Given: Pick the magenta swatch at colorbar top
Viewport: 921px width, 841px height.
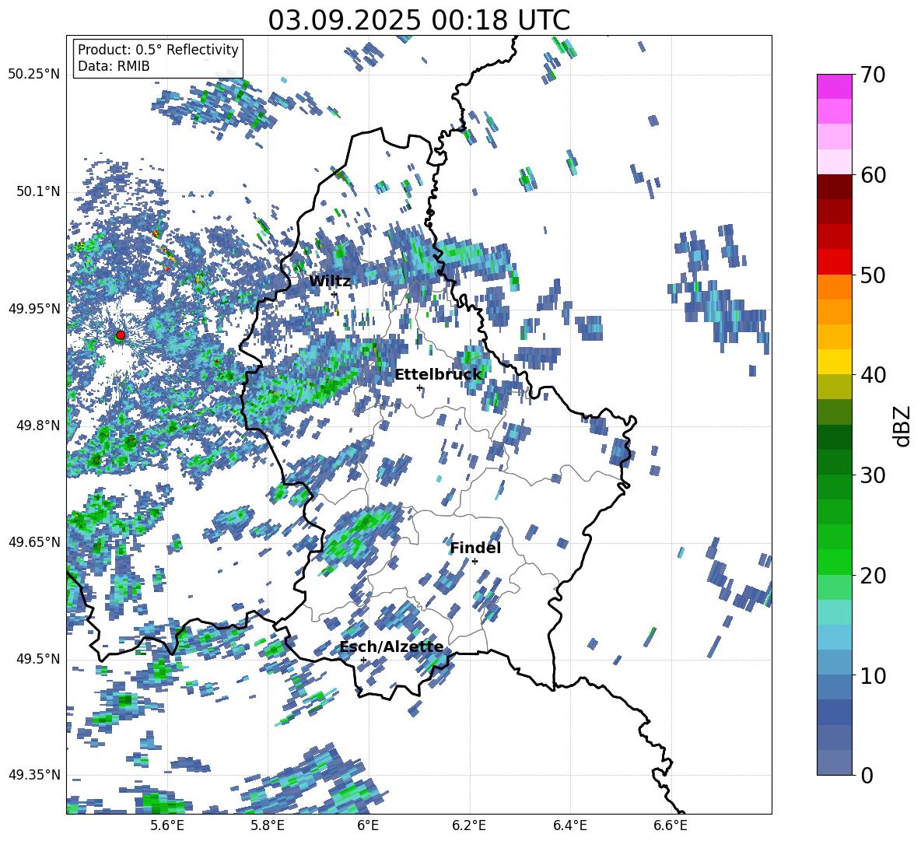Looking at the screenshot, I should (834, 86).
